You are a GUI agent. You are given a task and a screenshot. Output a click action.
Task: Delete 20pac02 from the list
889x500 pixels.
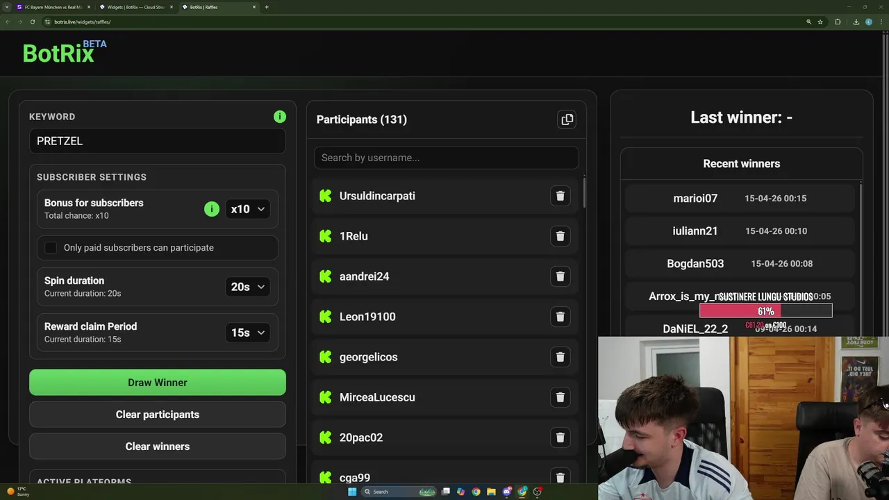pyautogui.click(x=560, y=437)
